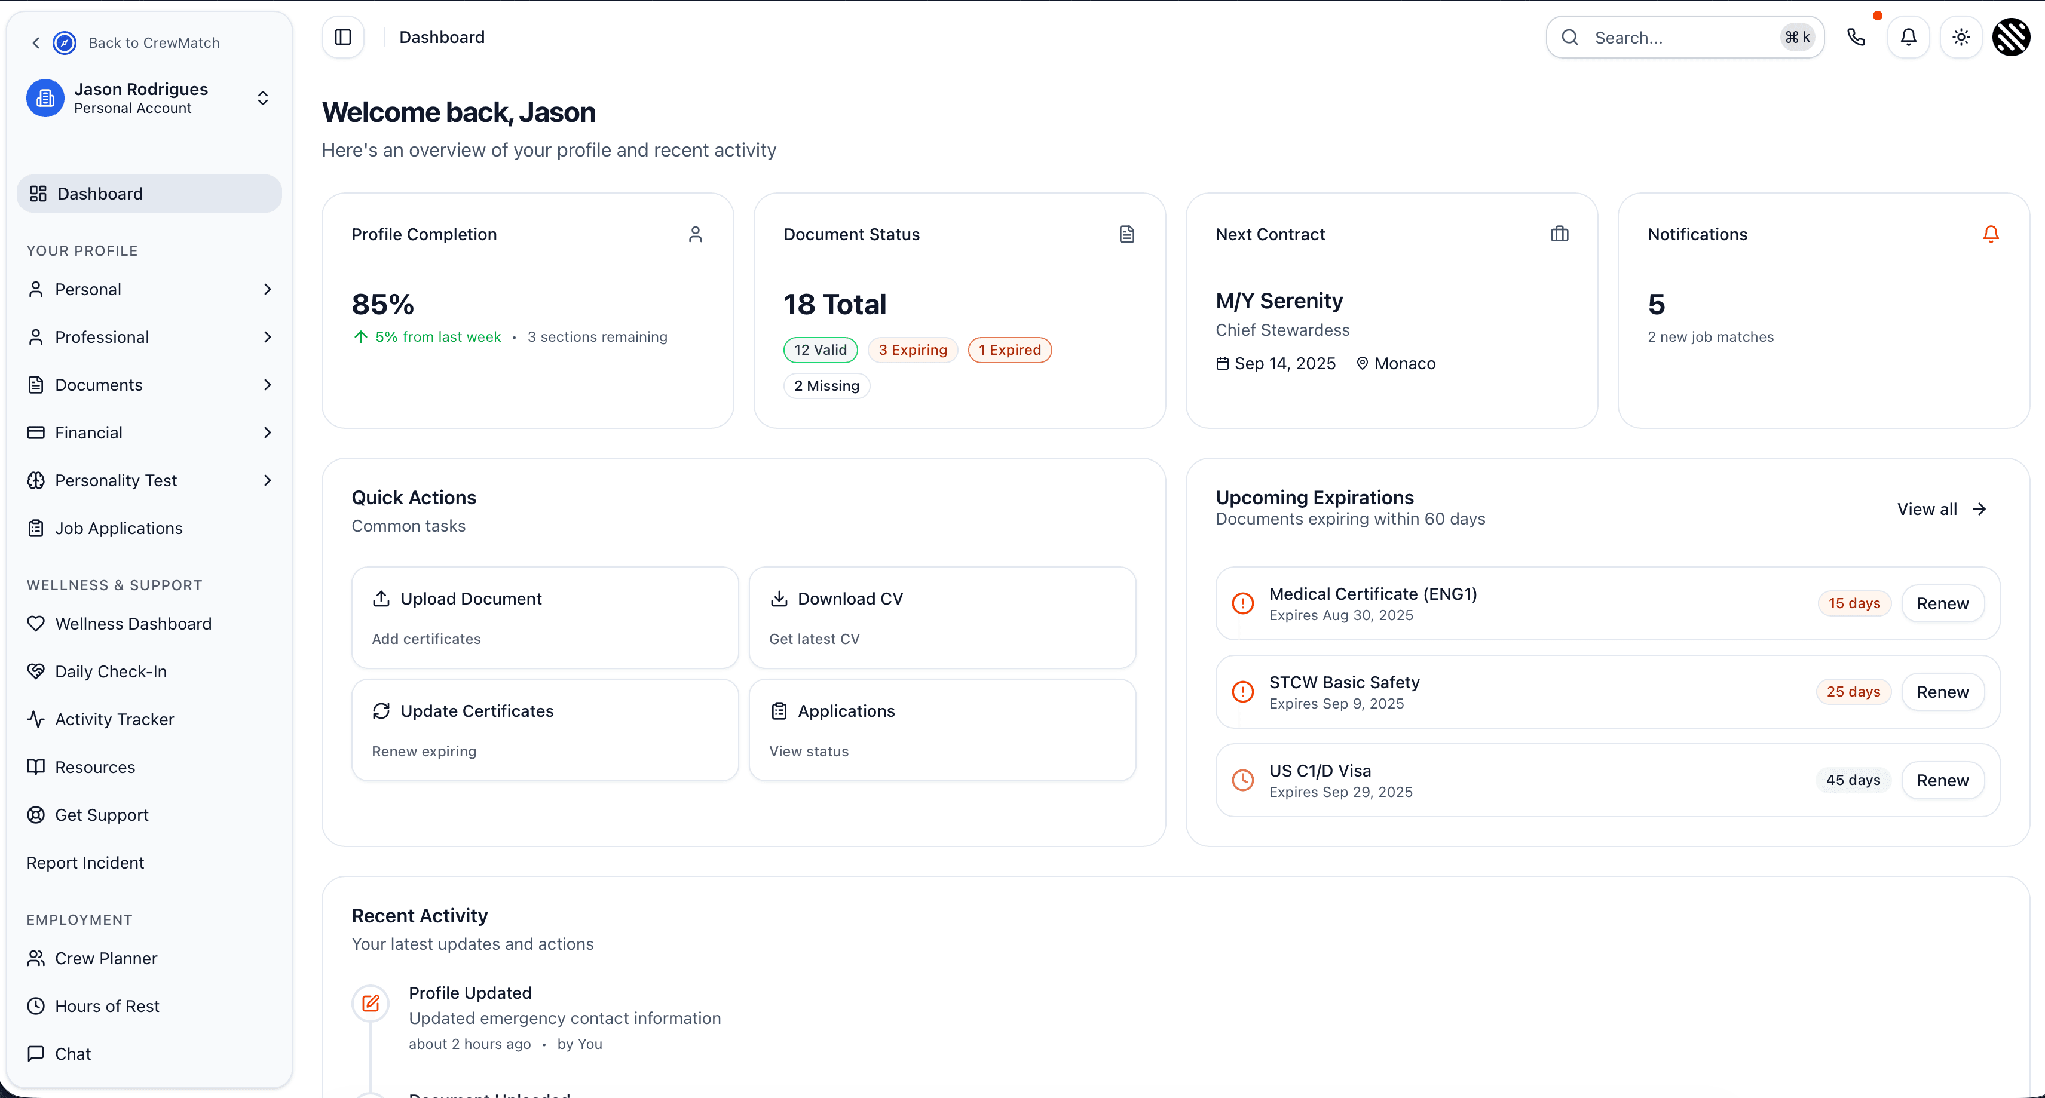Toggle the sidebar panel icon
The width and height of the screenshot is (2045, 1098).
343,37
